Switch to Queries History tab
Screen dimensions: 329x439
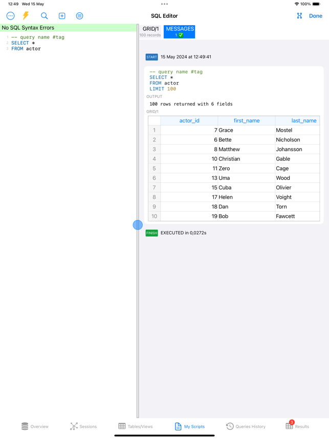(x=246, y=426)
